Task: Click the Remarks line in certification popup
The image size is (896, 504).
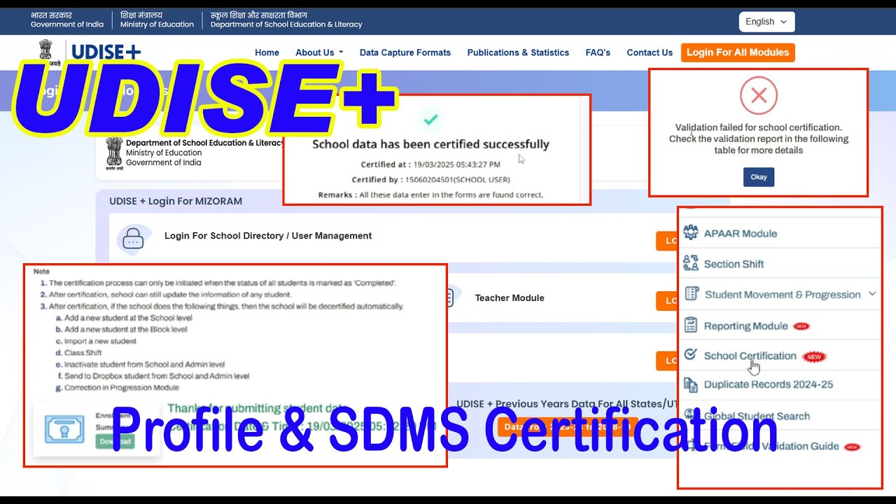Action: click(430, 195)
